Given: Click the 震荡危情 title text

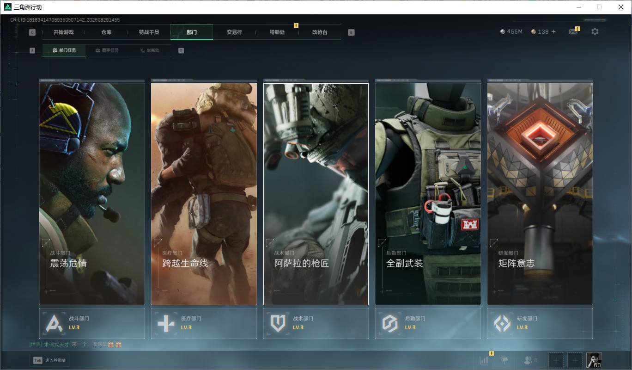Looking at the screenshot, I should (68, 263).
